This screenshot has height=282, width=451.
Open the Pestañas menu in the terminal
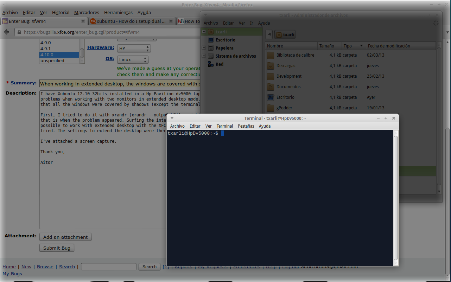point(246,126)
